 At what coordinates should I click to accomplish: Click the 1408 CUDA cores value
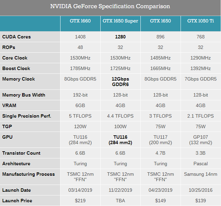pos(80,37)
